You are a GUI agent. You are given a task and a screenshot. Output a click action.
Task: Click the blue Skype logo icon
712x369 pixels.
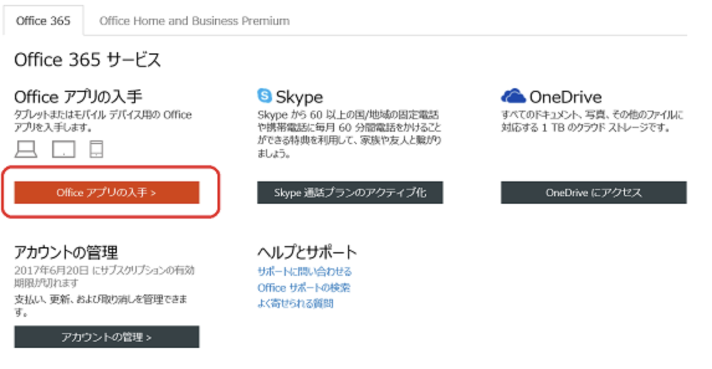(265, 96)
